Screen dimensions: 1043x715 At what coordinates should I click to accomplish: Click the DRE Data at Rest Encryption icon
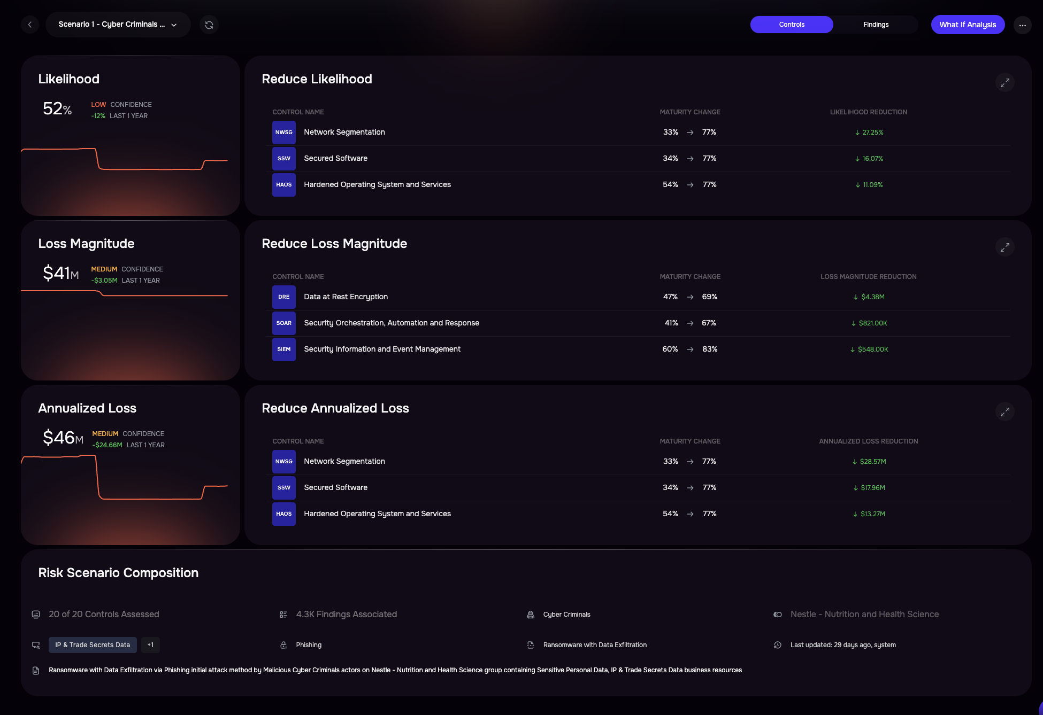[x=284, y=297]
